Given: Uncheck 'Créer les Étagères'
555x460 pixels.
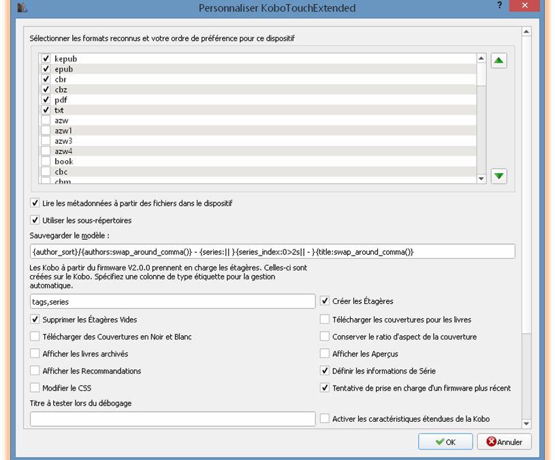Looking at the screenshot, I should pos(325,301).
